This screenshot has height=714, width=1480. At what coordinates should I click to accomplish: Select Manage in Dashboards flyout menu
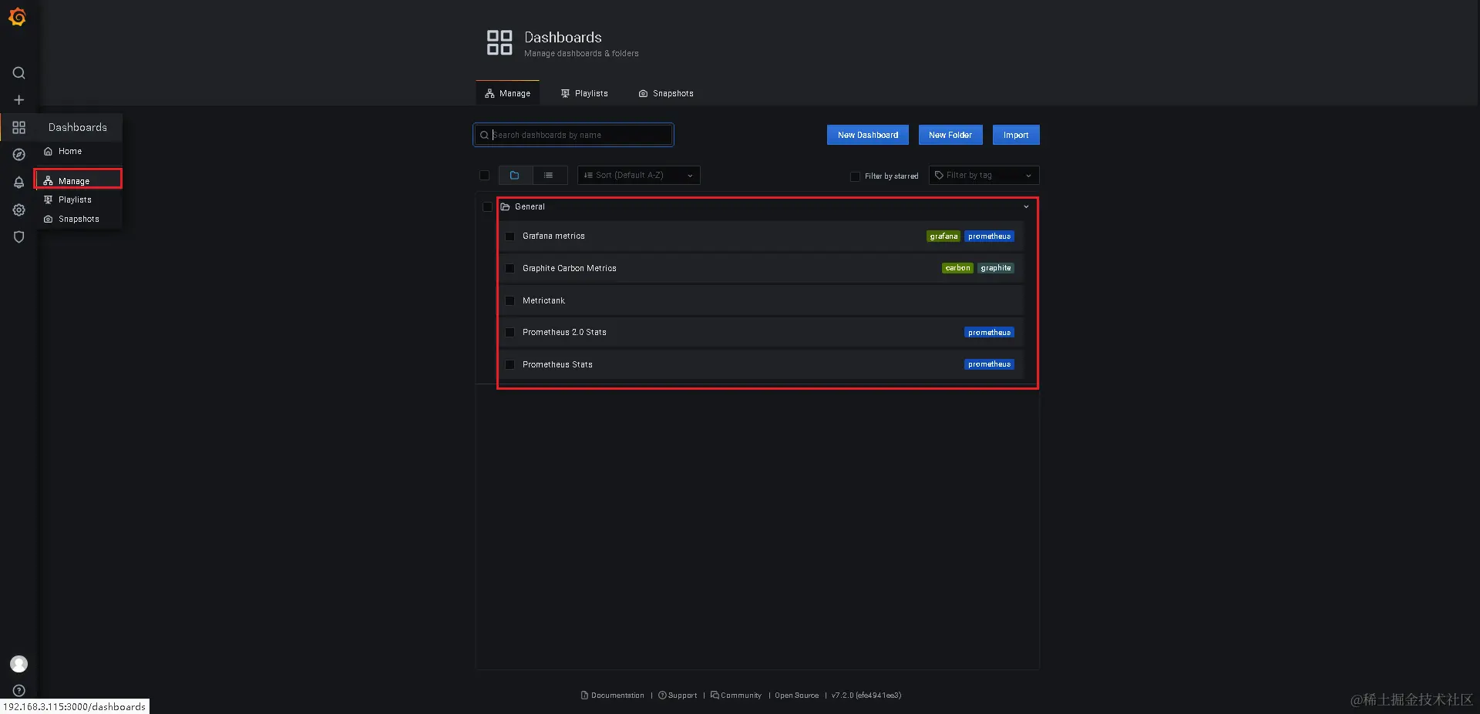pos(78,181)
